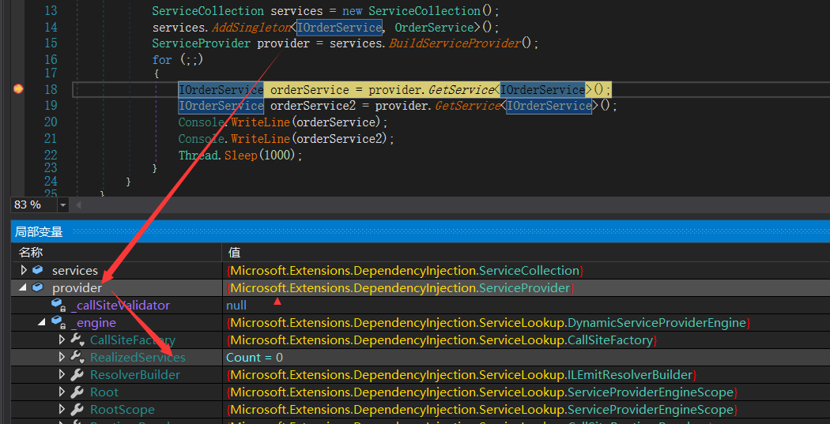This screenshot has height=424, width=830.
Task: Click the provider variable cube icon
Action: [x=38, y=287]
